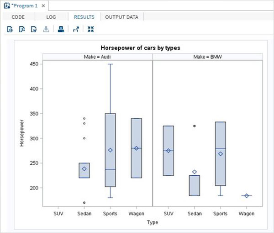Click the Audi panel Wagon axis label
274x233 pixels.
[136, 214]
